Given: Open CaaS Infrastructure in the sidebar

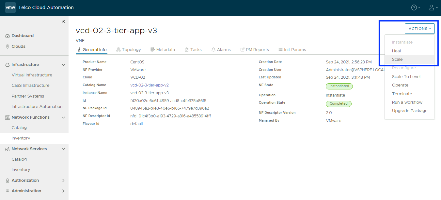Looking at the screenshot, I should pos(30,86).
